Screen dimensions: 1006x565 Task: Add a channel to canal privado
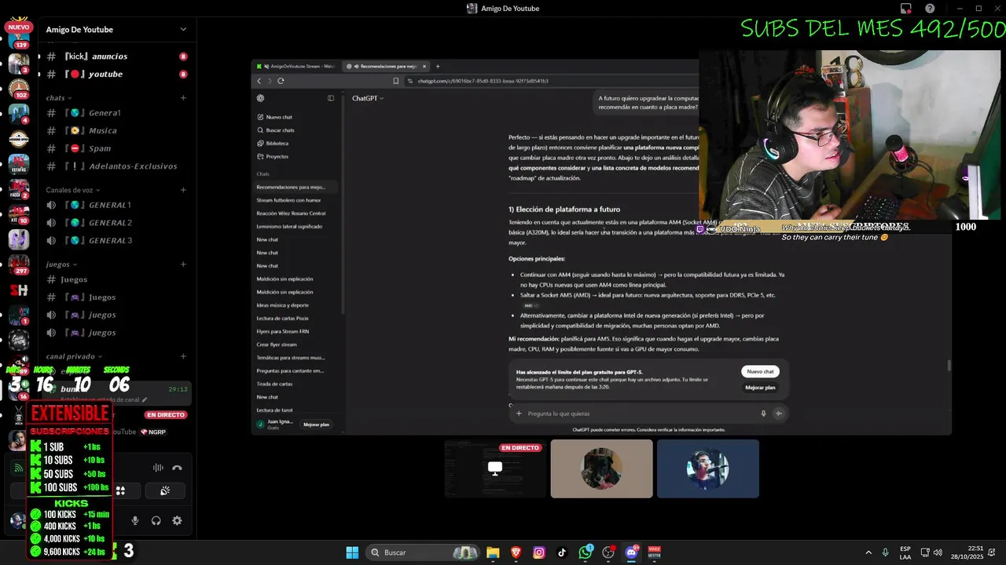pyautogui.click(x=183, y=356)
